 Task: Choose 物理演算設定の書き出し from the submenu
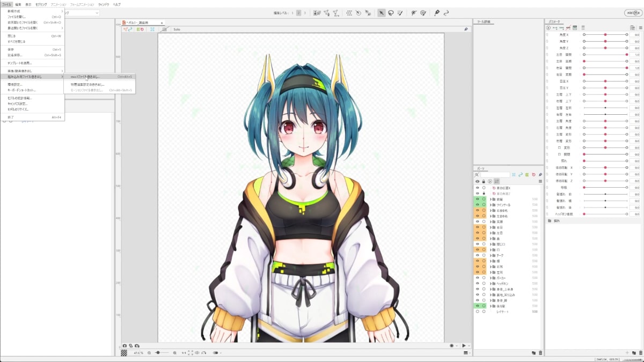click(100, 84)
